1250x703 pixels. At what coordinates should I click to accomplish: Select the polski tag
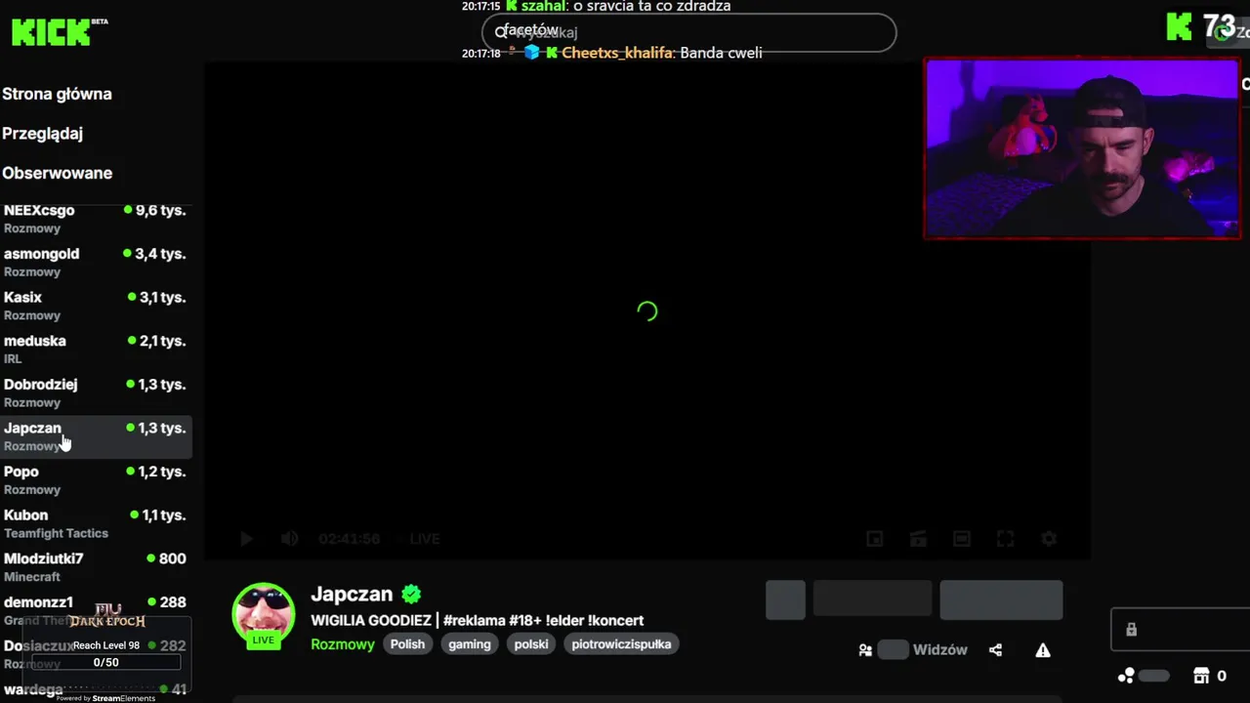(x=531, y=644)
